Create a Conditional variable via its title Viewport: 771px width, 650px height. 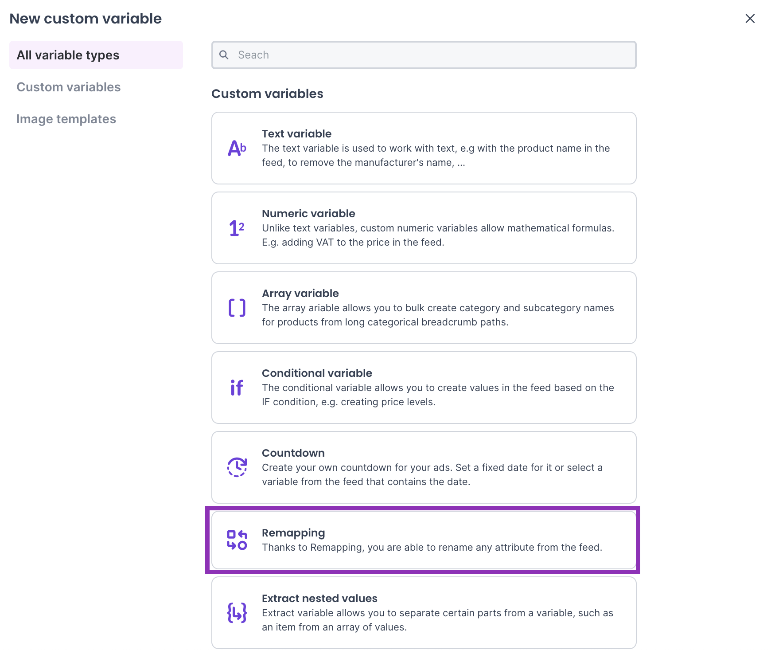[317, 373]
